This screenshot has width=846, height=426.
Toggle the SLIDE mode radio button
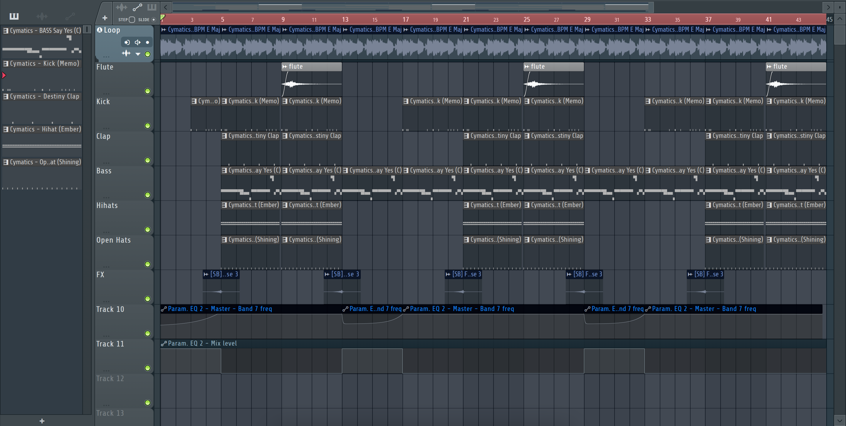(153, 20)
